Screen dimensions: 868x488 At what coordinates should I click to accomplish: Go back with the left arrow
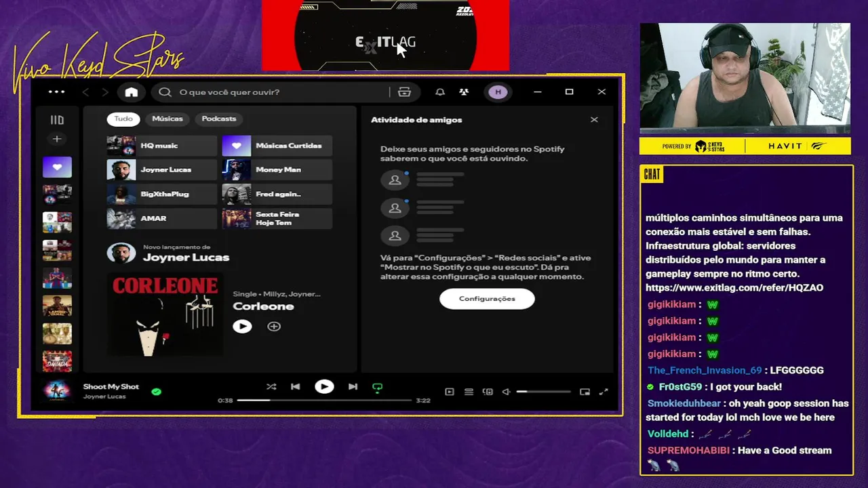(85, 92)
